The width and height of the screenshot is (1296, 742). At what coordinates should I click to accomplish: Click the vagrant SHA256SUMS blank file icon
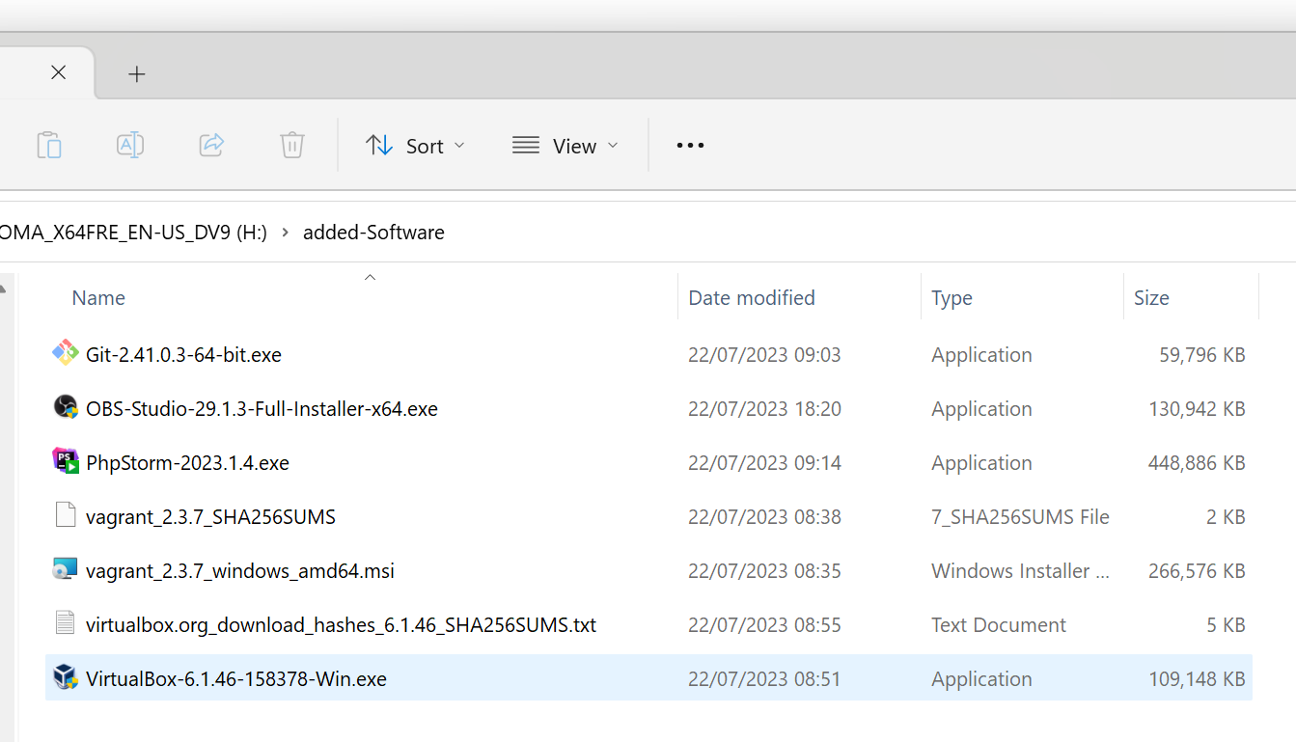(65, 515)
